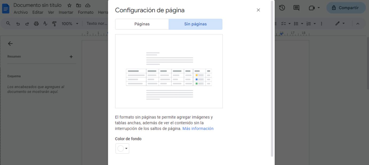This screenshot has height=165, width=369.
Task: Click the undo arrow icon
Action: [18, 24]
